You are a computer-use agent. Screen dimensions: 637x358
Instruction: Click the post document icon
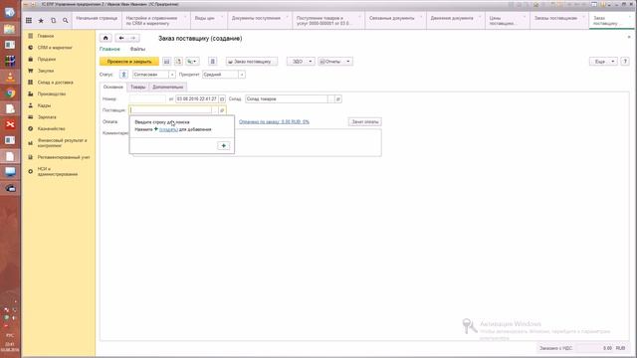(x=178, y=62)
